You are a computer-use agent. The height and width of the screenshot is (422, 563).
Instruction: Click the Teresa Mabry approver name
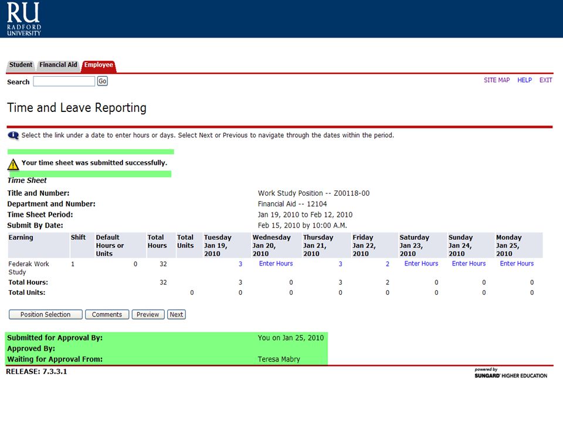click(279, 359)
